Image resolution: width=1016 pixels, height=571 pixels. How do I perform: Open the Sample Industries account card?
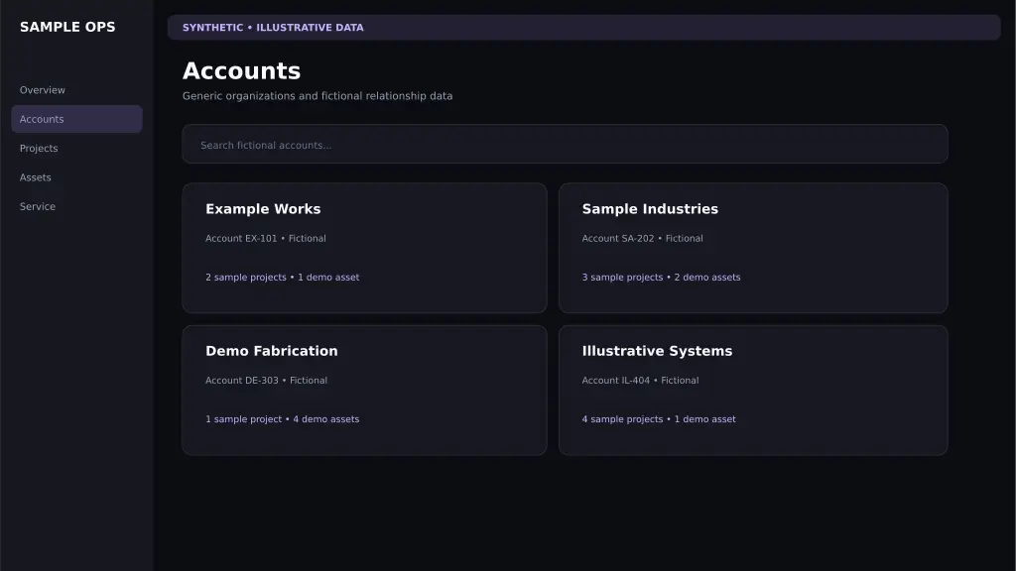753,248
